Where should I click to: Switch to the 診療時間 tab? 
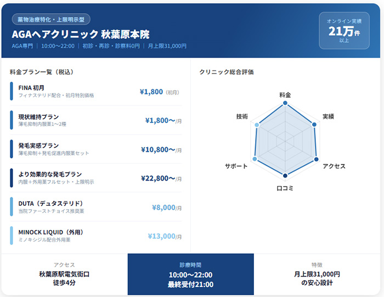point(190,274)
